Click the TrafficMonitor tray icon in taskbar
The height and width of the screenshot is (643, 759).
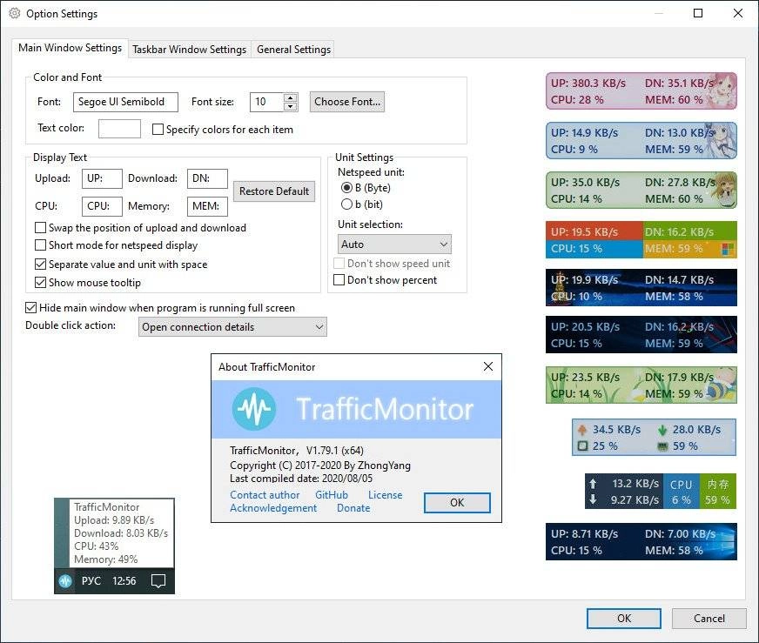(x=65, y=580)
